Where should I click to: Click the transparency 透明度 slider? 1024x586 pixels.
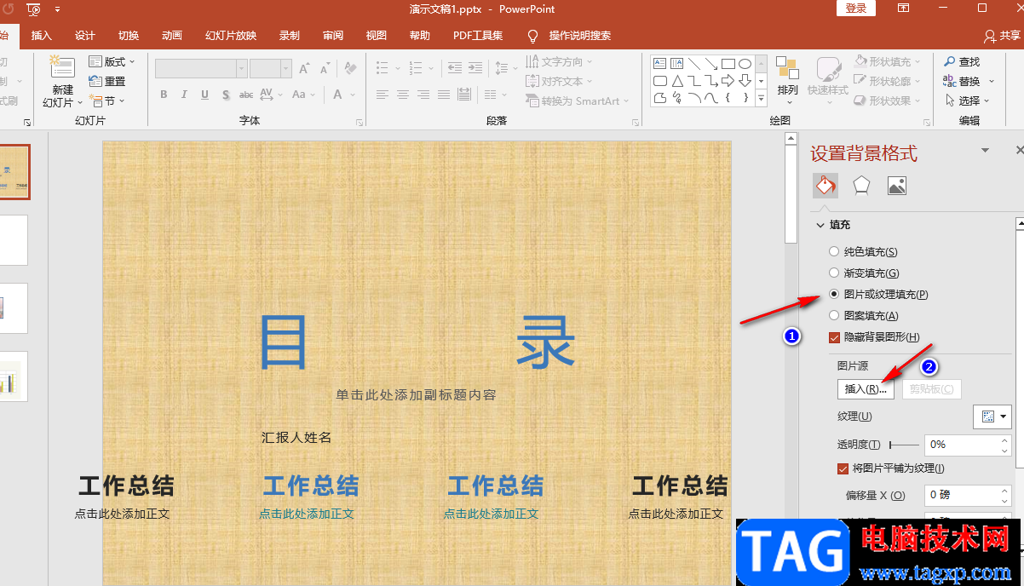pyautogui.click(x=904, y=445)
